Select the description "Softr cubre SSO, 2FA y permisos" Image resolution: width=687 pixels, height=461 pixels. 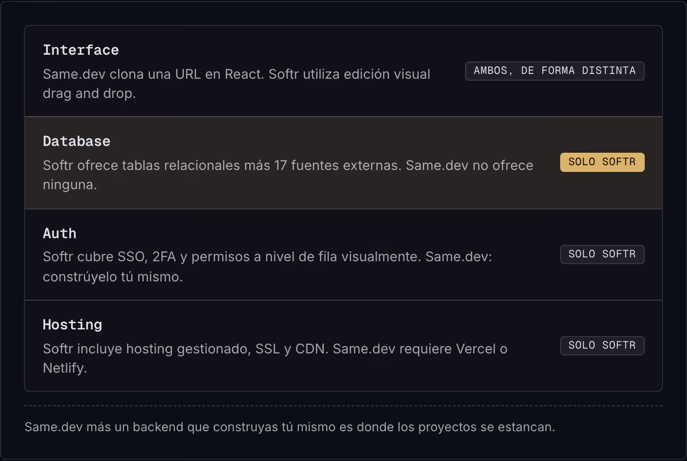click(x=146, y=256)
